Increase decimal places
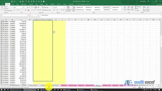The image size is (162, 91). [x=62, y=10]
